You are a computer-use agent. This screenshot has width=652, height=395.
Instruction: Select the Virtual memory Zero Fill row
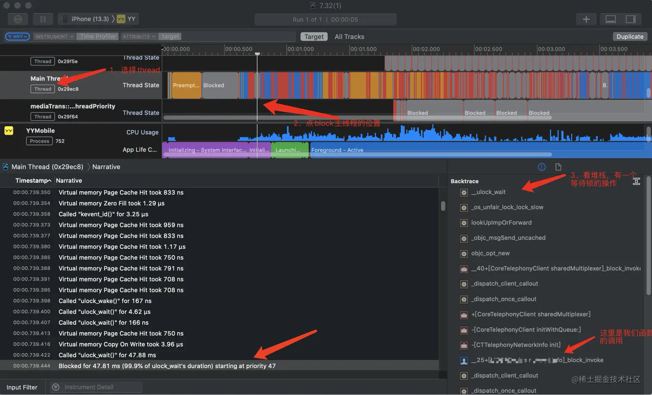coord(219,203)
